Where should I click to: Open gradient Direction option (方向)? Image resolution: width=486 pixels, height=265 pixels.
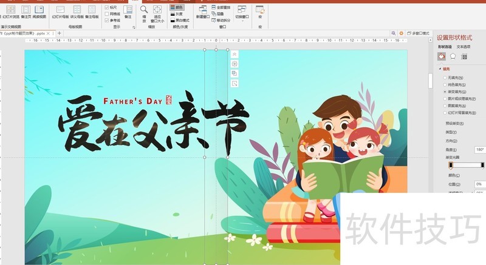tap(451, 141)
